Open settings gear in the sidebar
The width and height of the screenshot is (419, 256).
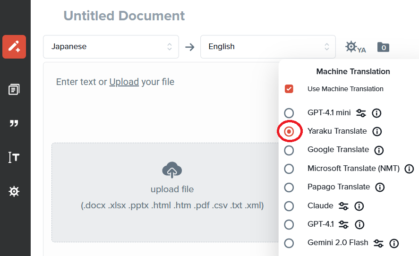click(x=14, y=191)
